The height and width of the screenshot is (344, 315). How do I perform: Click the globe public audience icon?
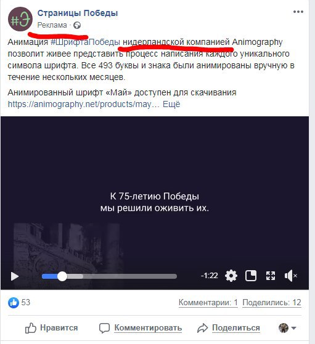pyautogui.click(x=77, y=25)
